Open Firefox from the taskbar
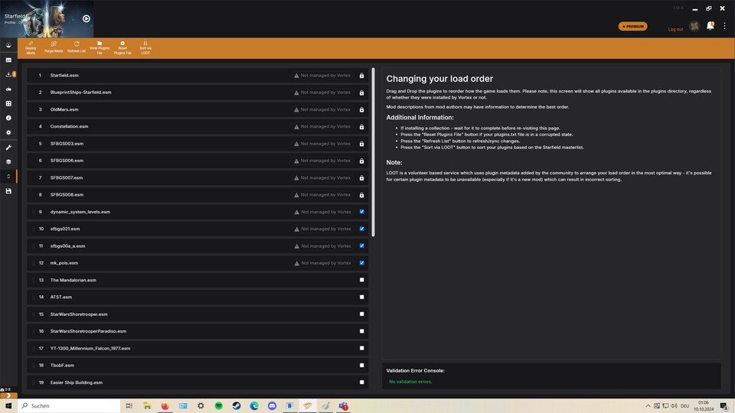Screen dimensions: 735x413 coord(165,406)
